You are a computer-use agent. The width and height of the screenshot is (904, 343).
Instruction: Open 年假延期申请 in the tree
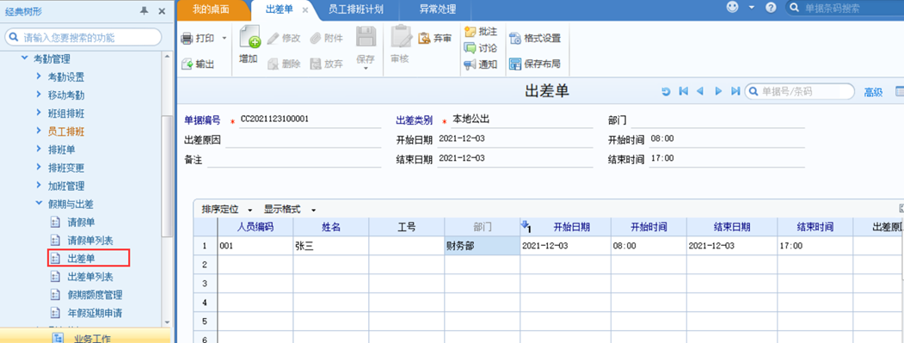(95, 313)
